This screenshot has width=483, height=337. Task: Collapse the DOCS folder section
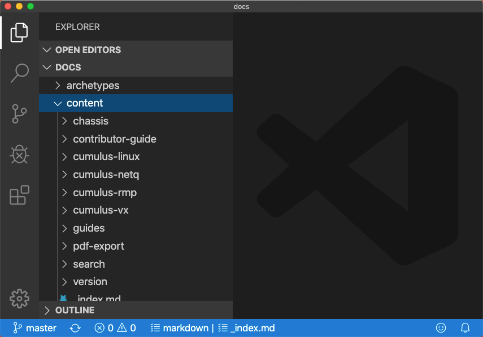pos(68,68)
